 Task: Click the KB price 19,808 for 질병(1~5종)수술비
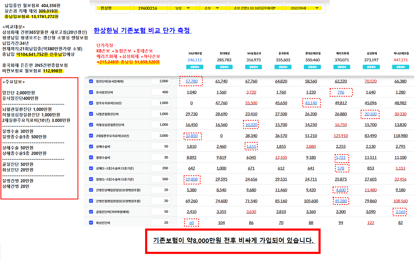pos(191,179)
